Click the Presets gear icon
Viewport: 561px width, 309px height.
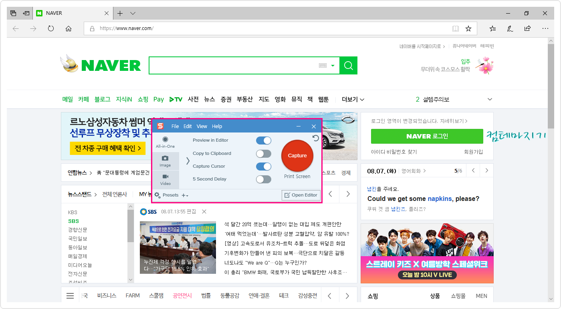click(157, 195)
